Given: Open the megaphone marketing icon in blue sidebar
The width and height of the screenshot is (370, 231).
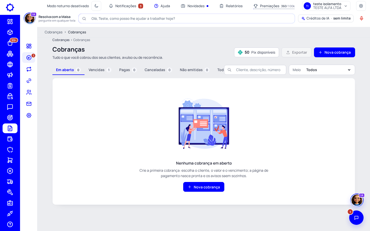Looking at the screenshot, I should point(10,75).
